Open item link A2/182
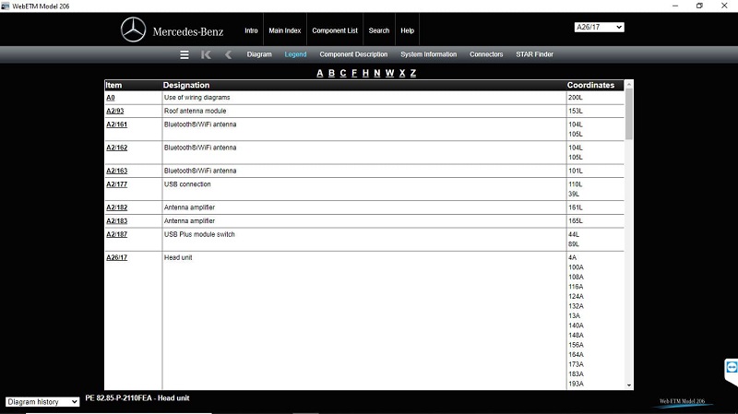The image size is (738, 414). coord(117,207)
